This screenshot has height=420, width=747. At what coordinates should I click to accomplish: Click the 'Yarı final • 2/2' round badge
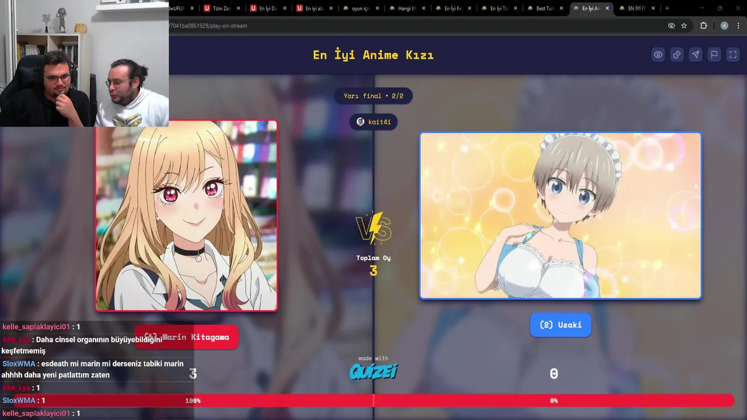coord(373,96)
